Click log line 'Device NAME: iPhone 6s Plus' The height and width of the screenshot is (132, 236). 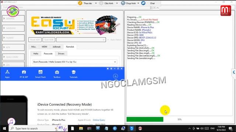[140, 27]
